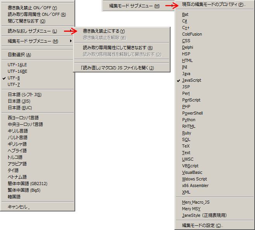
Task: Choose 閉じて開きなおす from the menu
Action: 26,21
